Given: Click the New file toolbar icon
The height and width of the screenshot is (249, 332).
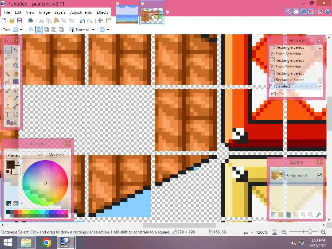Looking at the screenshot, I should [4, 21].
